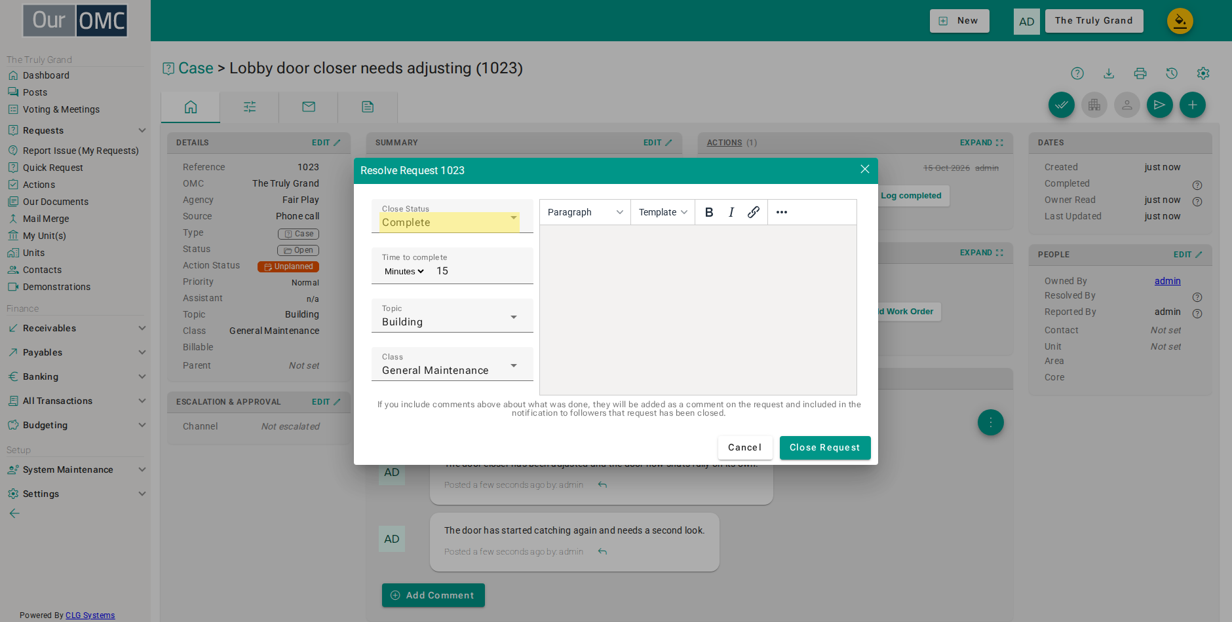Click the Close Request button

825,448
